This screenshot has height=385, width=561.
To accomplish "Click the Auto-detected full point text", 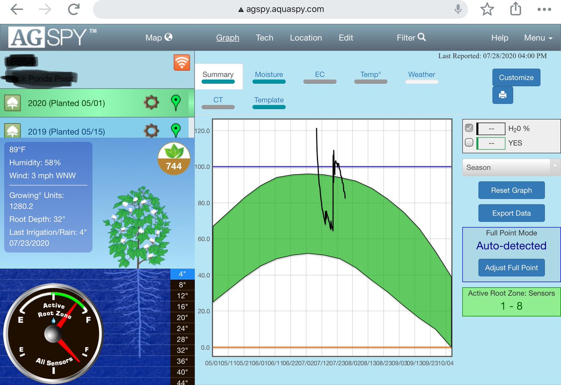I will (511, 246).
